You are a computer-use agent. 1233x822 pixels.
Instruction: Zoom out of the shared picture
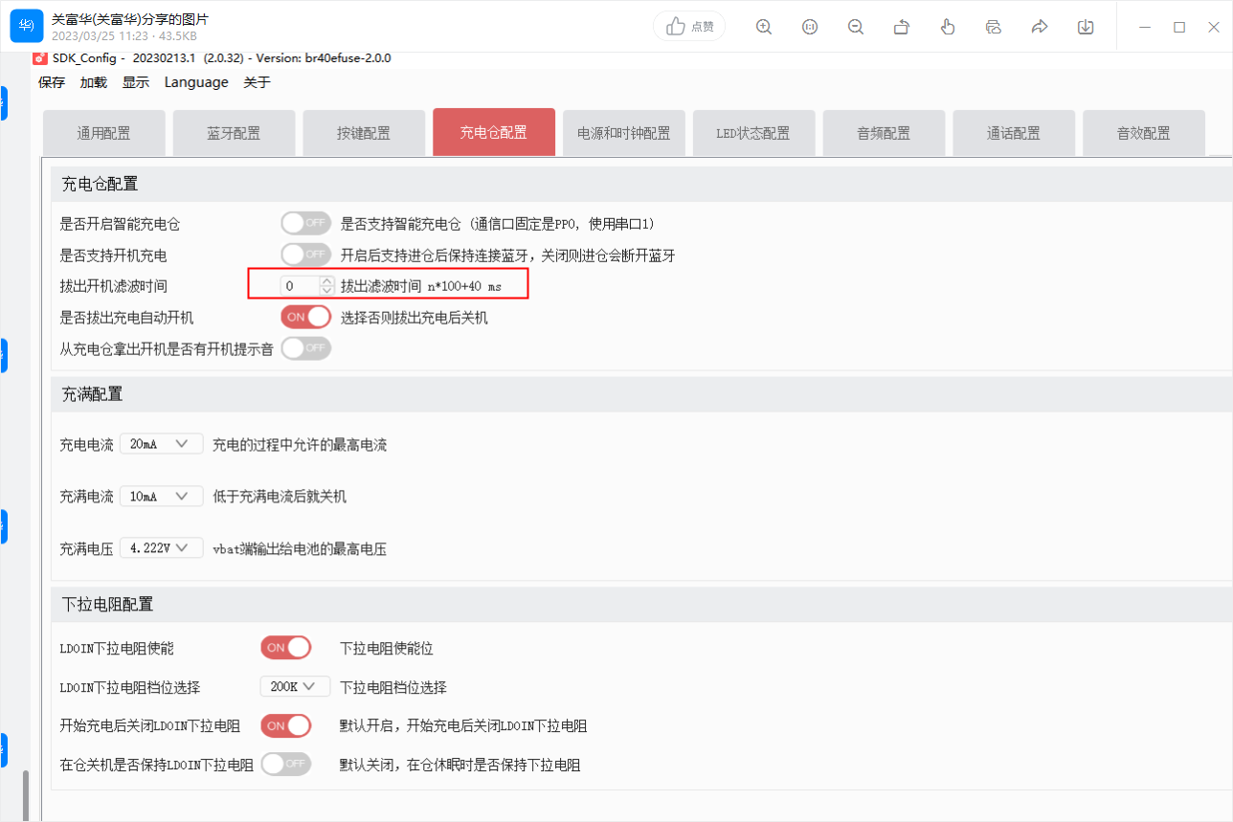(856, 27)
